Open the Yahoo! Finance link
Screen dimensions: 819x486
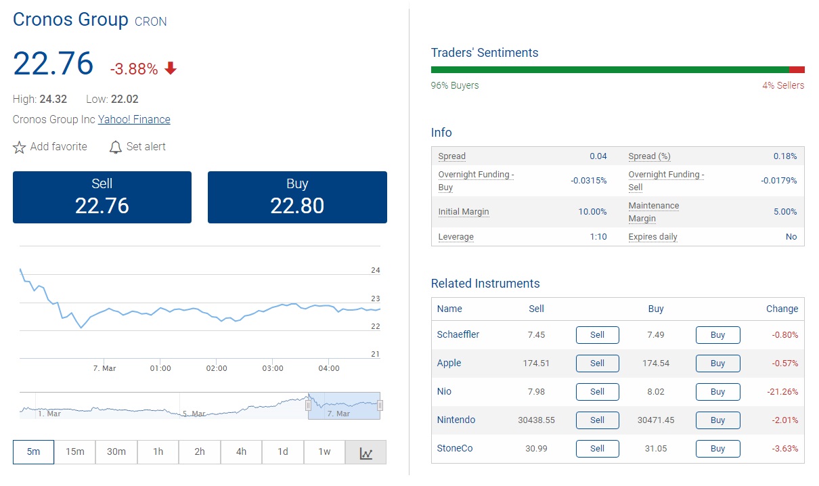[134, 120]
